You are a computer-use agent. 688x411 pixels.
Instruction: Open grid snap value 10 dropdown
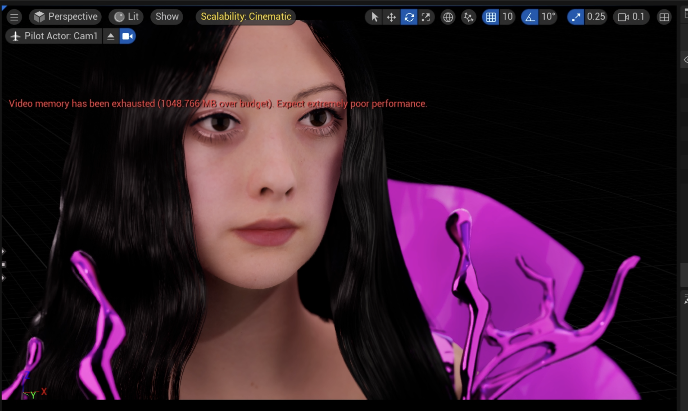(x=507, y=17)
